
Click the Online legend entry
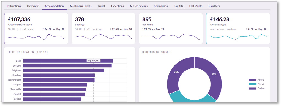[x=257, y=88]
